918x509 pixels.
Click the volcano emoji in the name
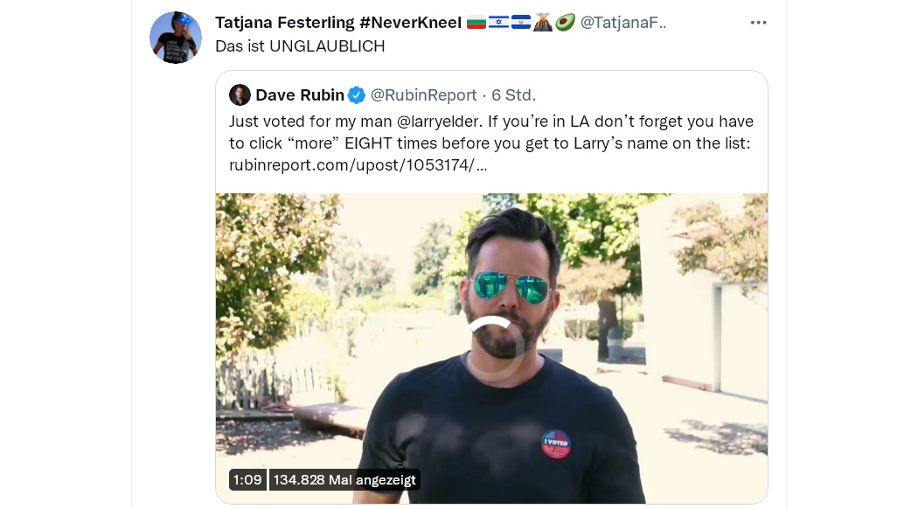(x=543, y=22)
